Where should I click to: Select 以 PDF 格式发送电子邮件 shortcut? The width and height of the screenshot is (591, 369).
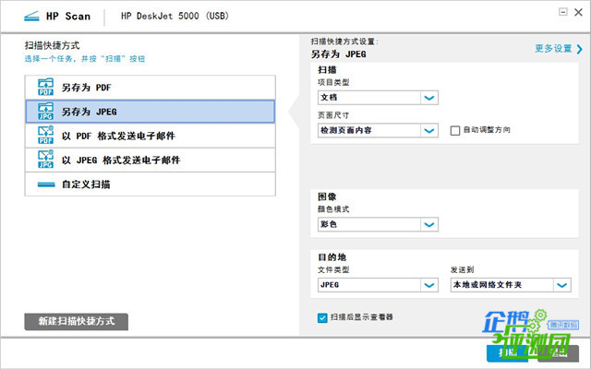(x=150, y=136)
